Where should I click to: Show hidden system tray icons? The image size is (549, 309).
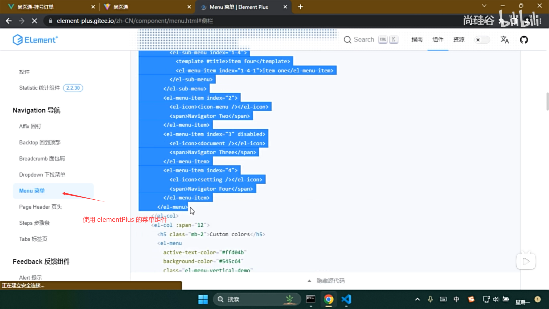click(417, 299)
